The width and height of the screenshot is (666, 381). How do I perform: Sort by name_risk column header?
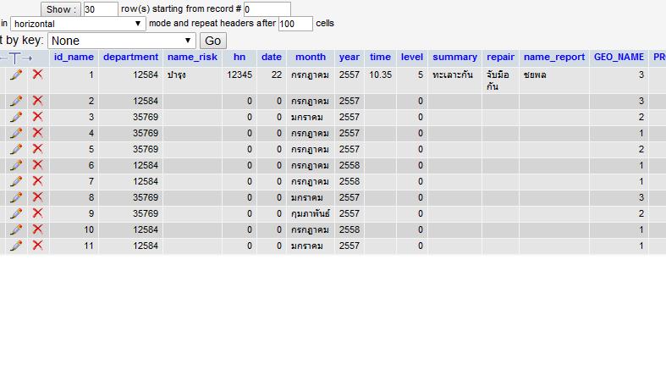pos(192,57)
